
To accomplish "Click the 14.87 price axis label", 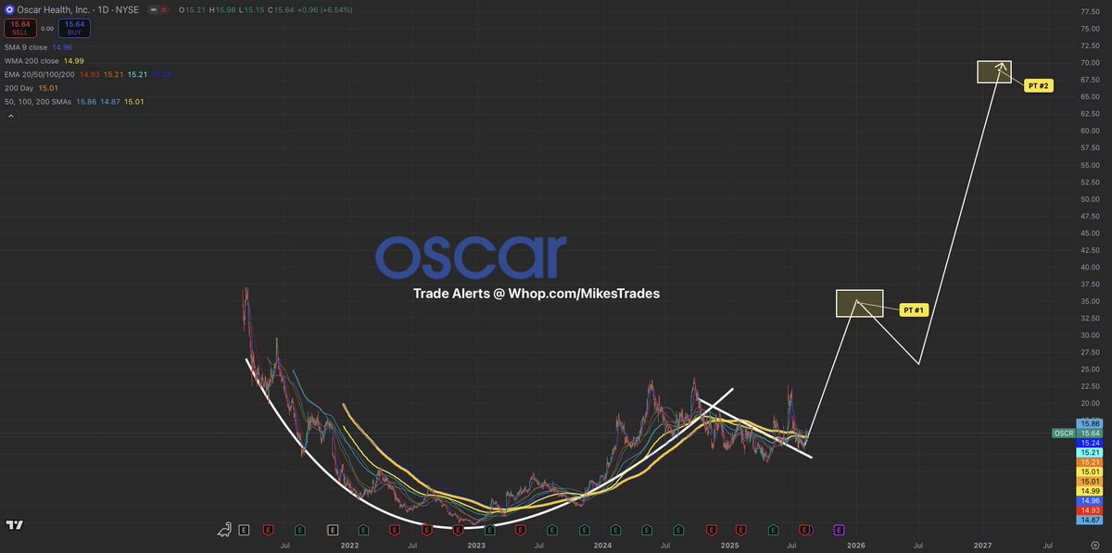I will pyautogui.click(x=1088, y=521).
